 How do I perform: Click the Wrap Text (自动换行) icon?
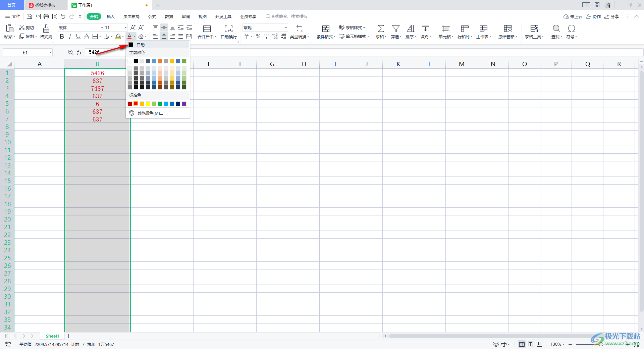click(229, 29)
